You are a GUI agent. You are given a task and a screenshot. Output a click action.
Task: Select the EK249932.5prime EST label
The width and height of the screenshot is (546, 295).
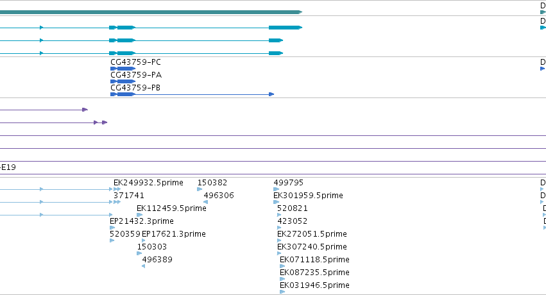[148, 183]
